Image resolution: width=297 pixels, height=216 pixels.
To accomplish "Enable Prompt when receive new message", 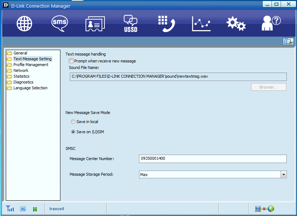I will 71,61.
